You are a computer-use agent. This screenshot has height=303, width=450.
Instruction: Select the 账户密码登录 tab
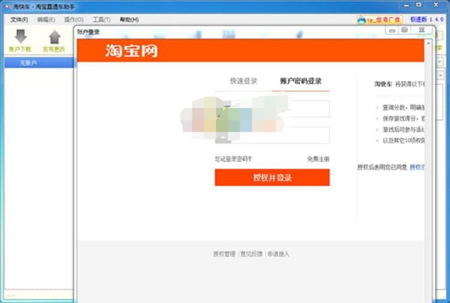[300, 81]
